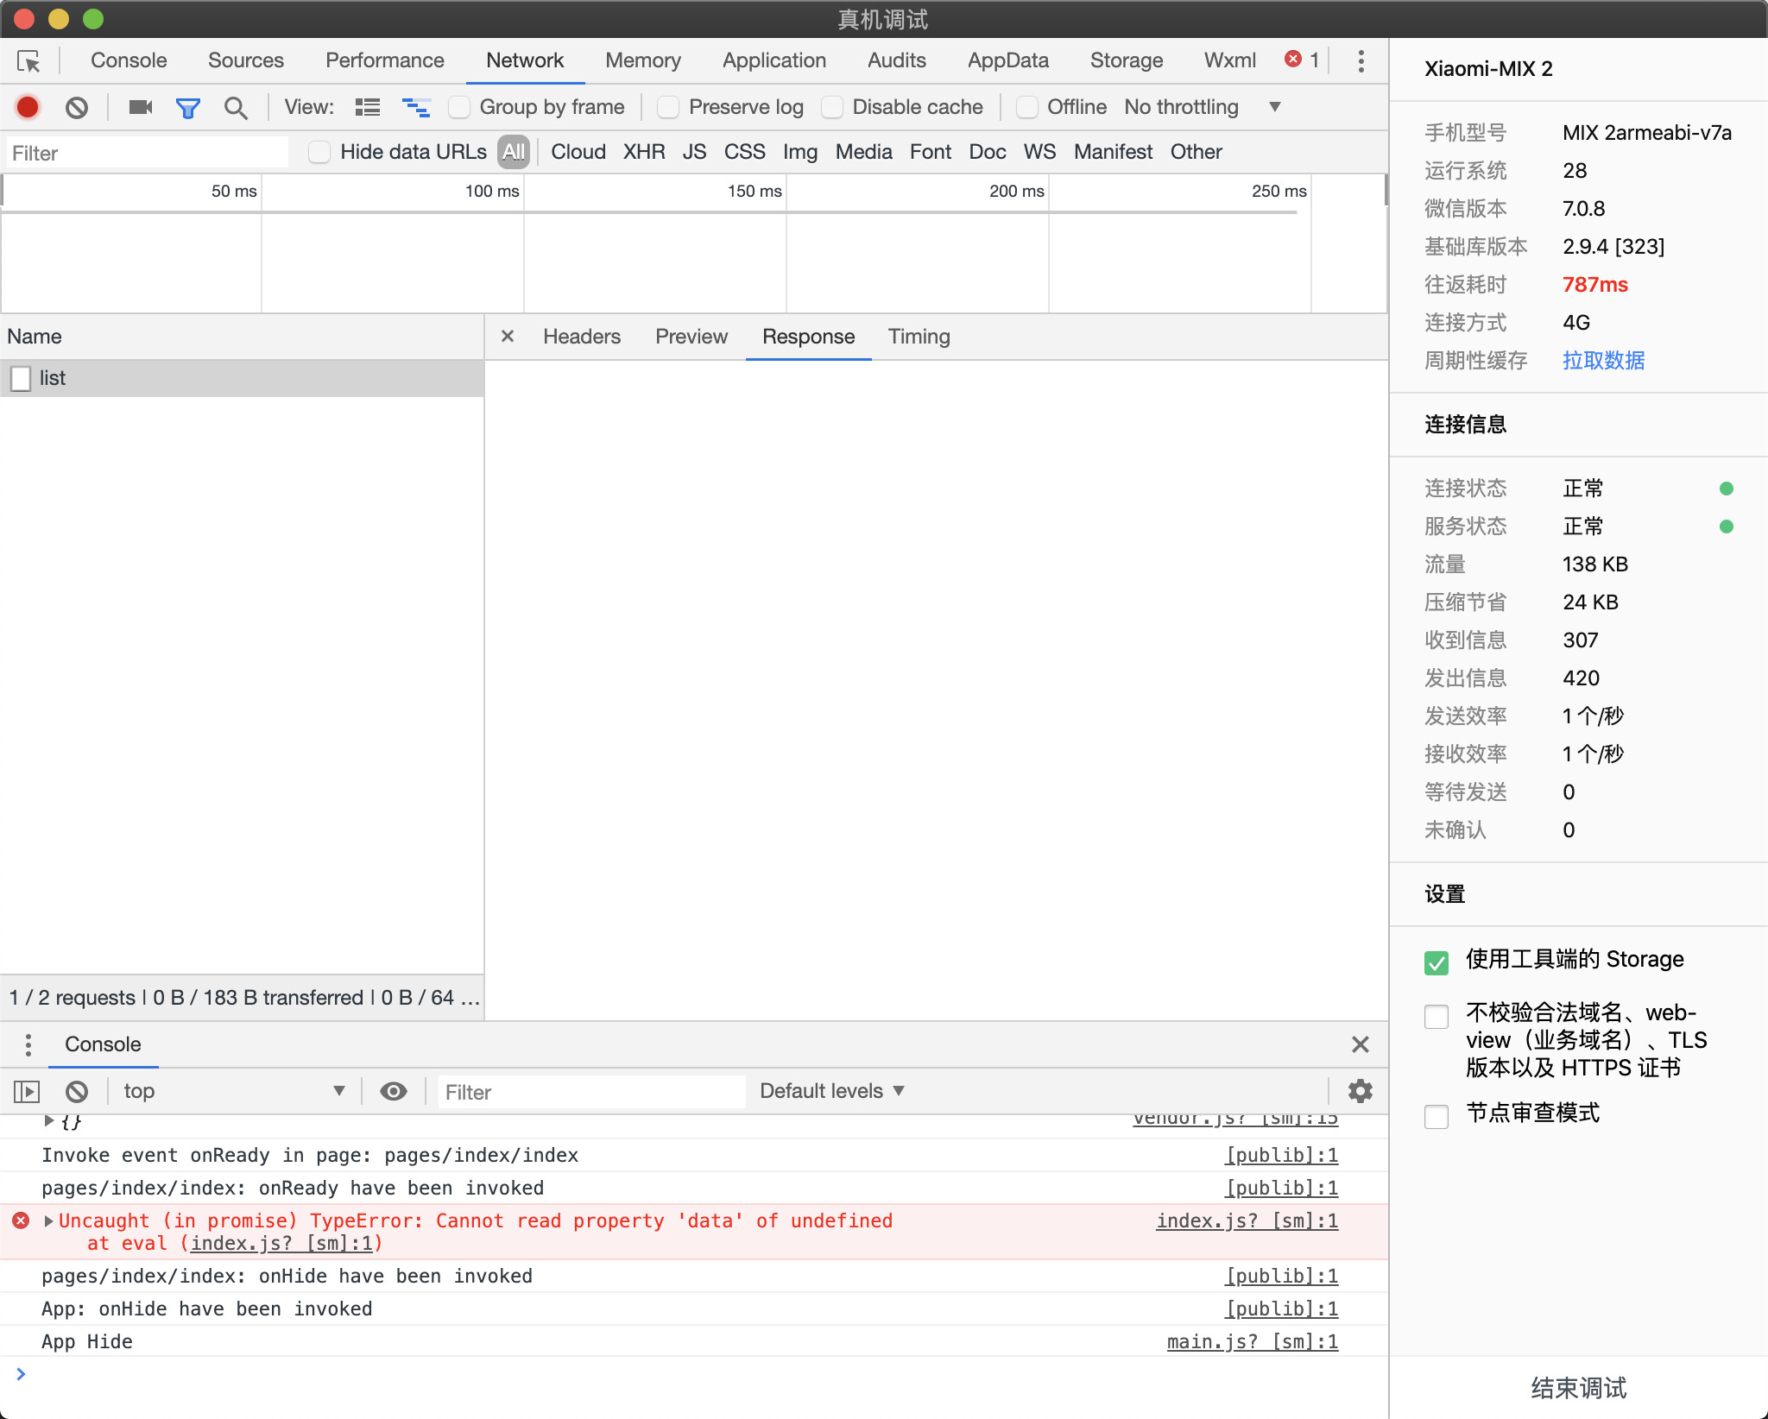This screenshot has width=1768, height=1419.
Task: Click the capture screenshots camera icon
Action: (141, 107)
